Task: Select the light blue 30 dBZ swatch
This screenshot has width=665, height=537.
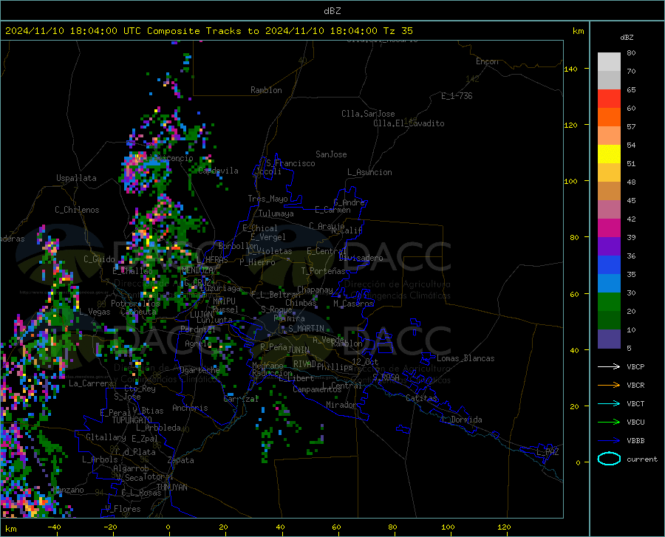Action: 609,284
